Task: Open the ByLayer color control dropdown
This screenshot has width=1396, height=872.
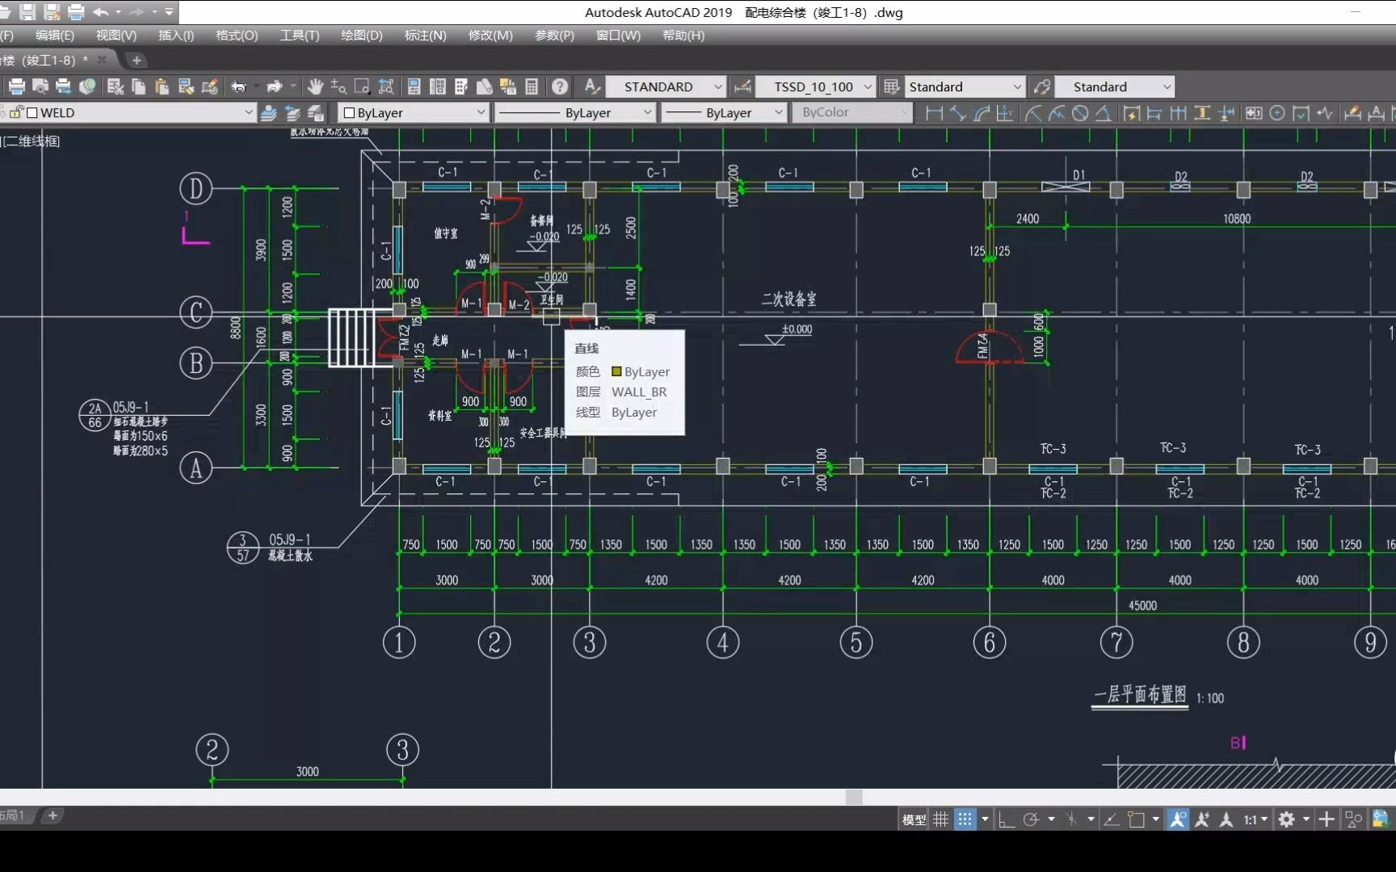Action: 481,112
